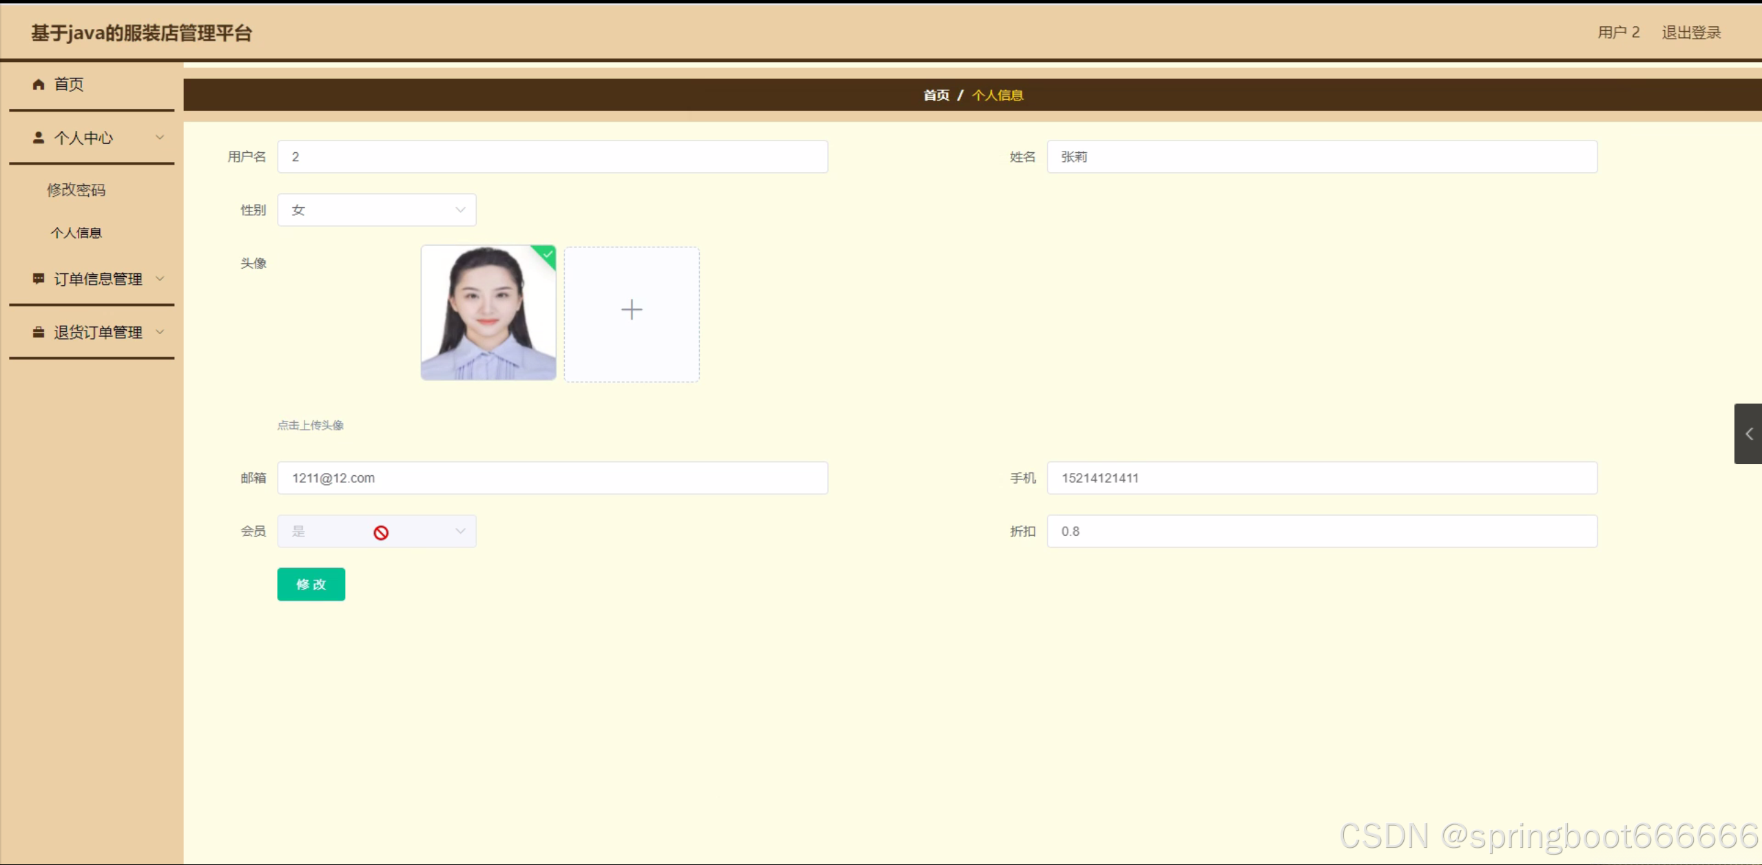This screenshot has width=1762, height=865.
Task: Open the 性别 dropdown showing 女
Action: [376, 210]
